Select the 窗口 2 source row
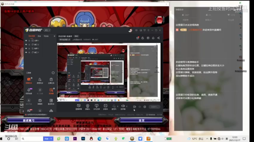254x142 pixels. click(x=40, y=44)
